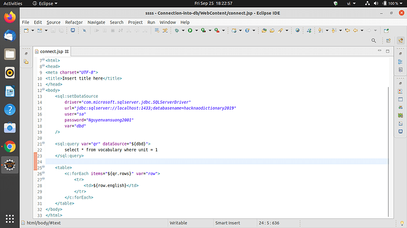This screenshot has height=228, width=407.
Task: Click the Last Edit Location icon
Action: pos(347,31)
